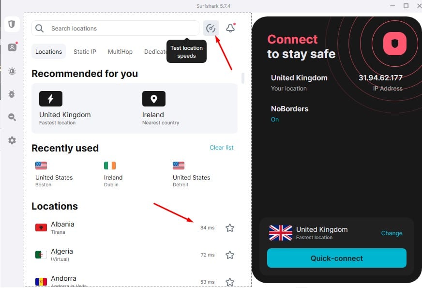Click Clear list link
This screenshot has height=288, width=422.
coord(222,148)
